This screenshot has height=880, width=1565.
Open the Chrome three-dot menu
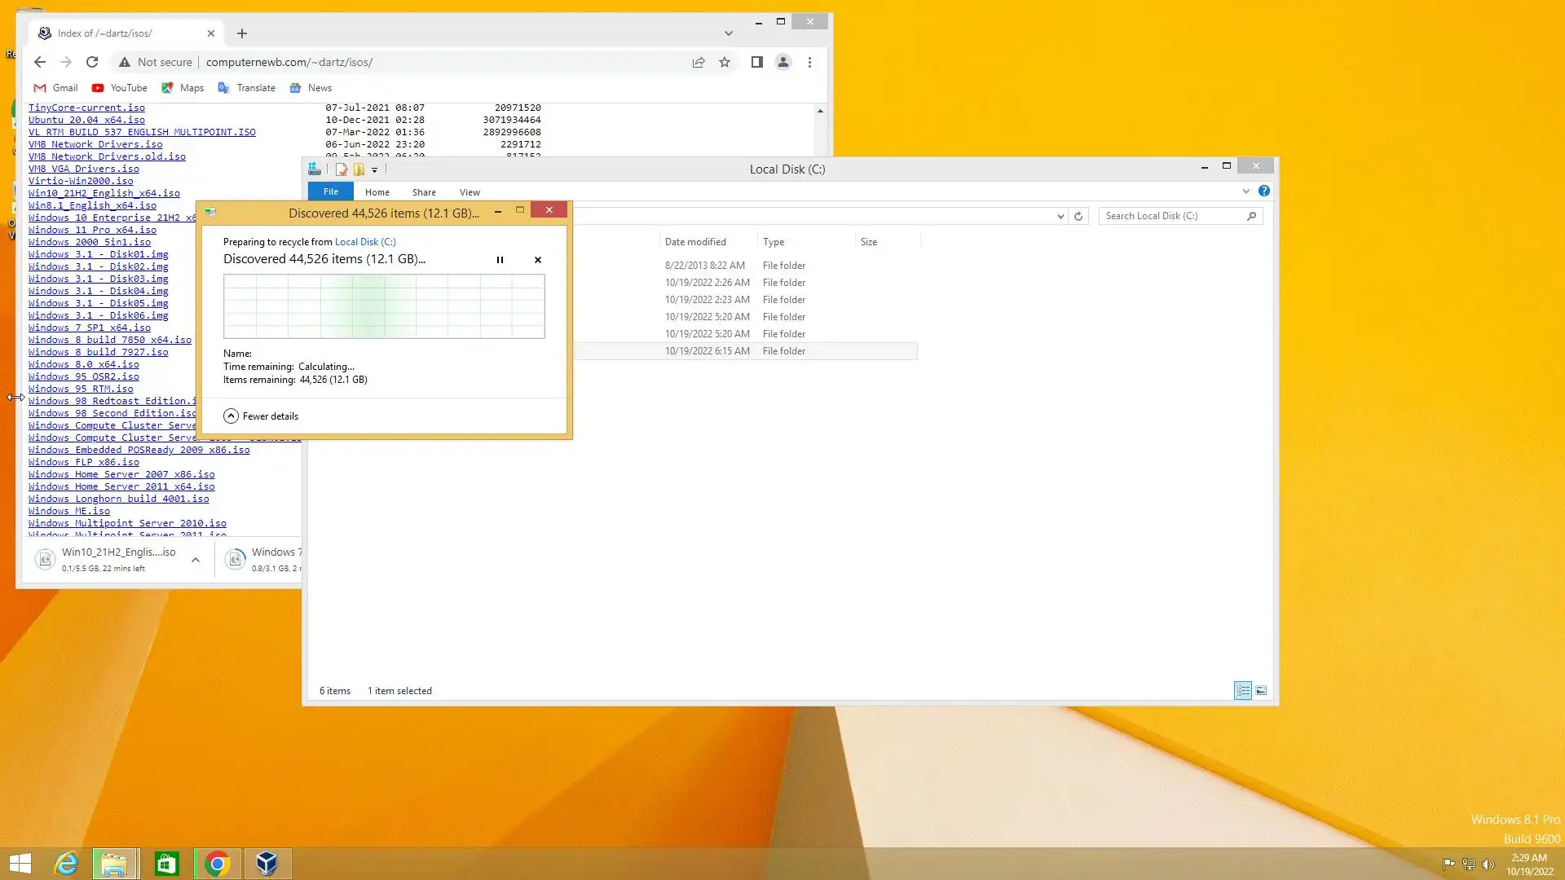[x=809, y=62]
